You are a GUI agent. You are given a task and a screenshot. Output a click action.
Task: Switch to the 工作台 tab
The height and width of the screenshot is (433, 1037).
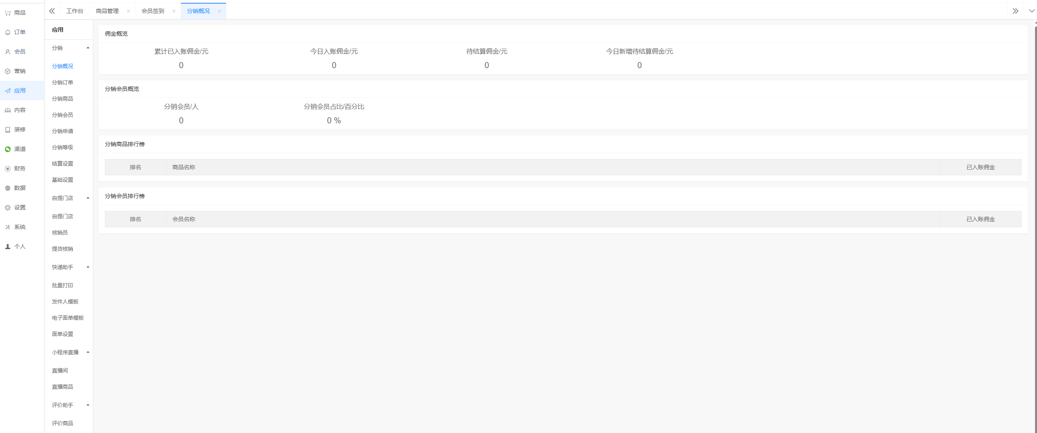tap(75, 11)
